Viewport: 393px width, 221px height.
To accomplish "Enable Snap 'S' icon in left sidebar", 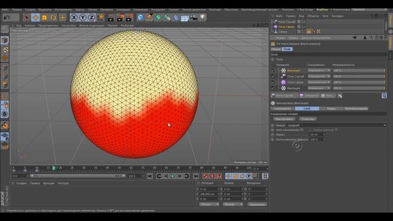I will pos(5,114).
